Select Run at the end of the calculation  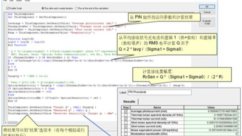pos(76,8)
